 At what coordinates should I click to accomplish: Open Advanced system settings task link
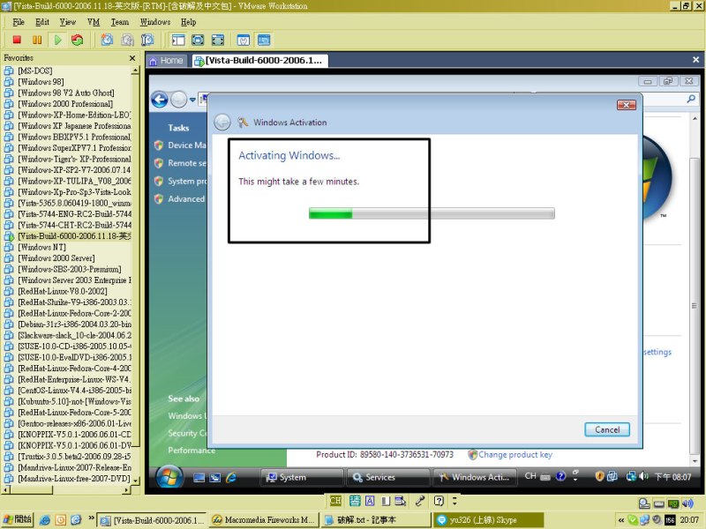coord(185,199)
